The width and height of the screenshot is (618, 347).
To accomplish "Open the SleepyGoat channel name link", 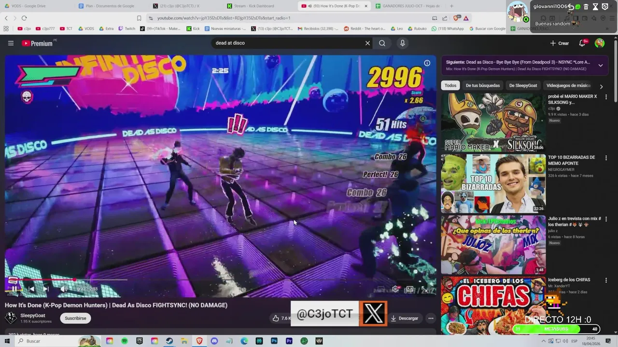I will point(33,315).
